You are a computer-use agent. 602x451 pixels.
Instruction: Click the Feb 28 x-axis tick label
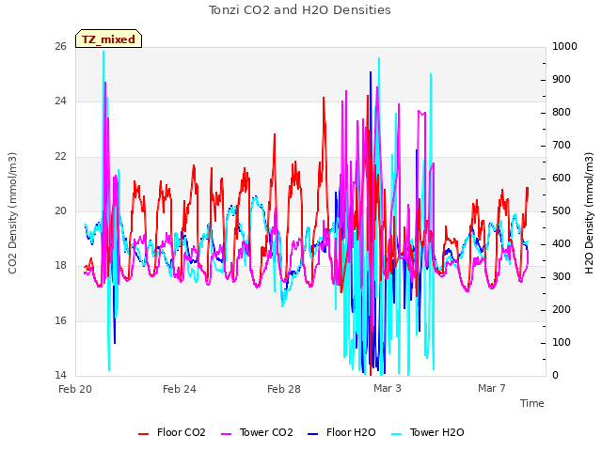(x=284, y=389)
